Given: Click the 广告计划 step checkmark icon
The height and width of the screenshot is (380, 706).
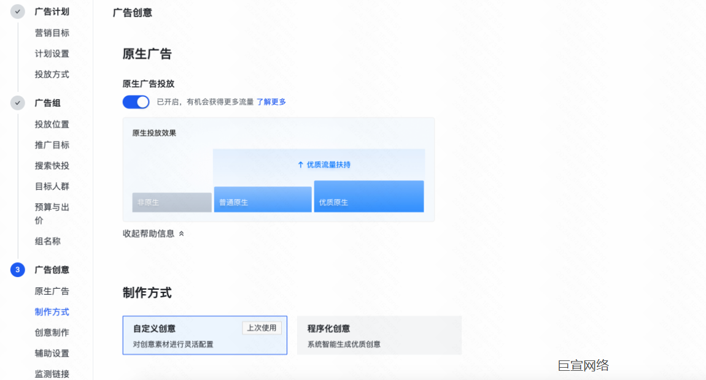Looking at the screenshot, I should pos(18,12).
